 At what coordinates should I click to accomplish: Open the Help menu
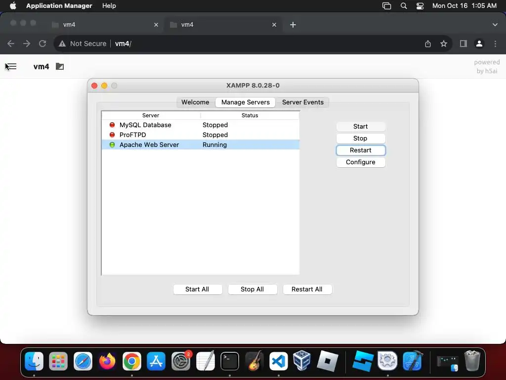[109, 6]
